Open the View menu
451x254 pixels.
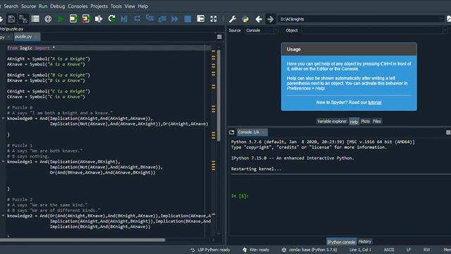(x=130, y=6)
